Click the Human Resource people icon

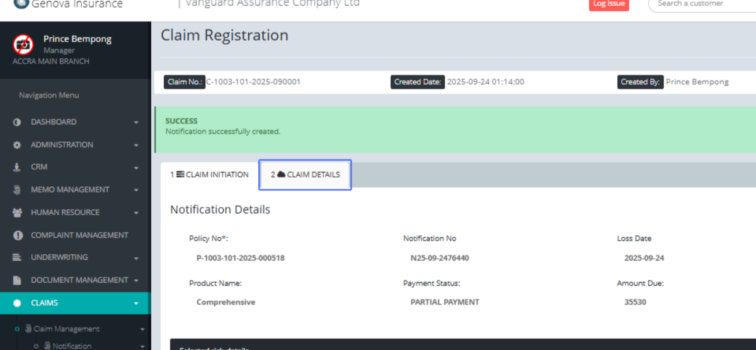coord(18,213)
